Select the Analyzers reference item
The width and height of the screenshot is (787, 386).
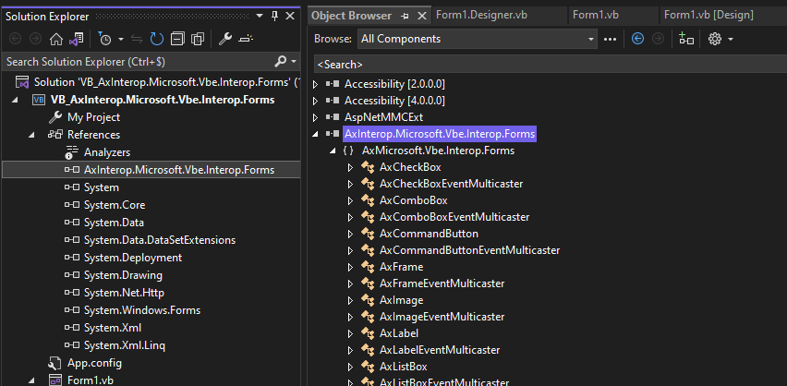[x=107, y=152]
